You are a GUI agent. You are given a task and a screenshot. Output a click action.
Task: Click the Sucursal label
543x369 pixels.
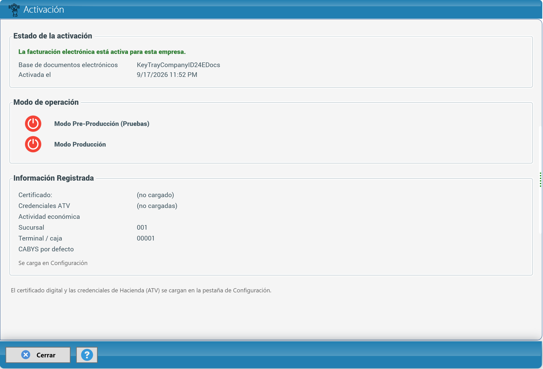tap(31, 228)
